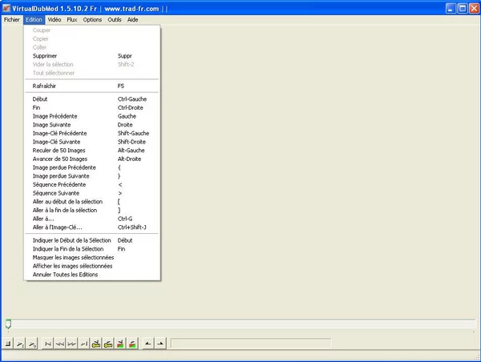Select Afficher les images sélectionnées
Viewport: 481px width, 362px height.
[92, 266]
